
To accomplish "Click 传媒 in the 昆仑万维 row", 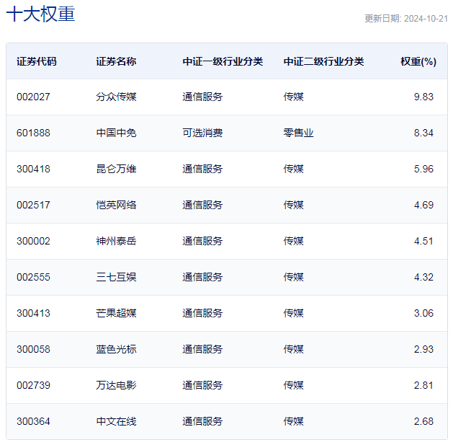I will [x=294, y=169].
